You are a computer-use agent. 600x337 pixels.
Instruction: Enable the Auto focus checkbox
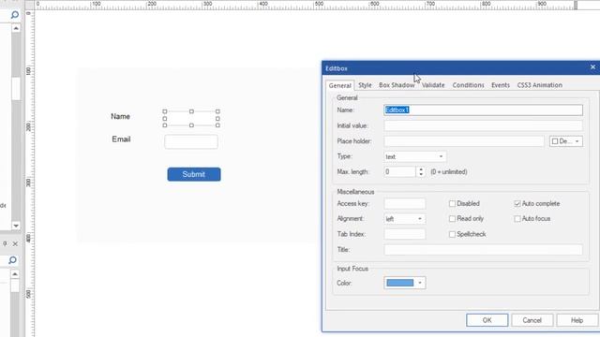coord(517,219)
